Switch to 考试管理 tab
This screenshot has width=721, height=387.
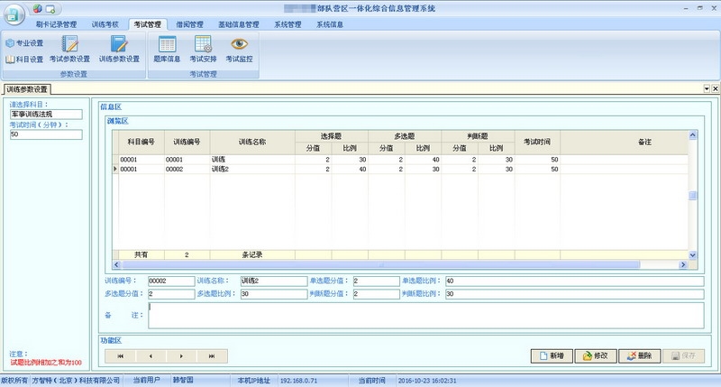pos(148,24)
